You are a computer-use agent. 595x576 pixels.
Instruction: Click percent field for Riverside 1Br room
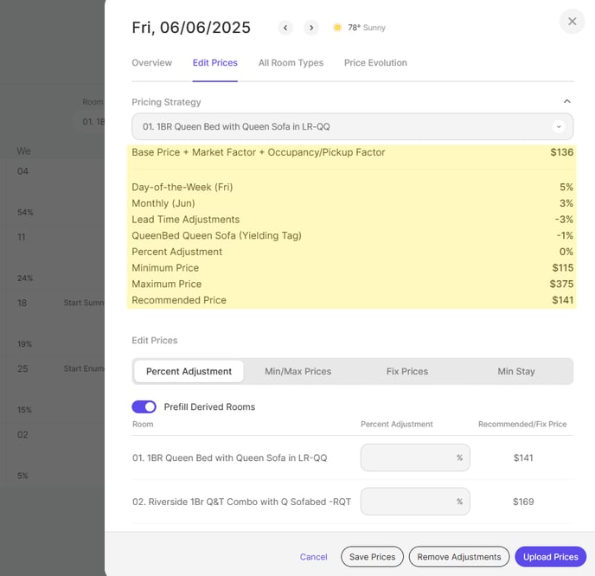408,501
